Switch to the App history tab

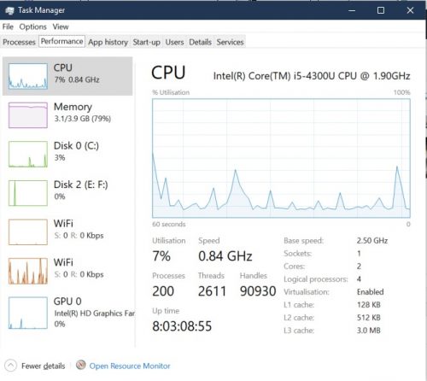point(108,42)
